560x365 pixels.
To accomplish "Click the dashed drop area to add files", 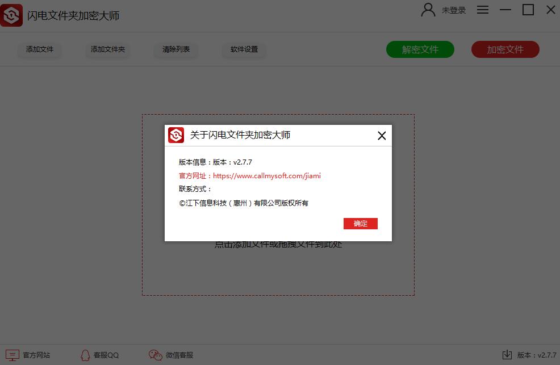I will [x=278, y=272].
